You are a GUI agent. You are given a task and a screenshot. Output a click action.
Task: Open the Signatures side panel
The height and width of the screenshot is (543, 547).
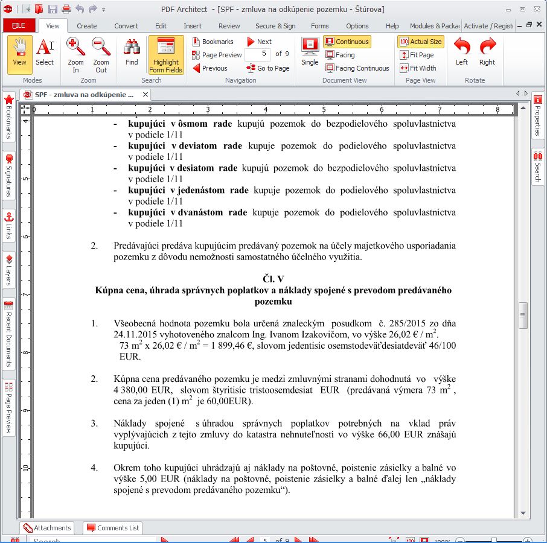pyautogui.click(x=8, y=176)
